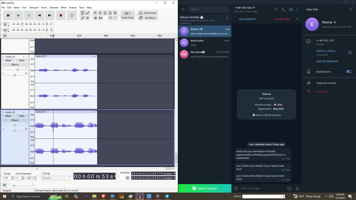356x200 pixels.
Task: Click the record meter microphone icon
Action: [x=5, y=24]
